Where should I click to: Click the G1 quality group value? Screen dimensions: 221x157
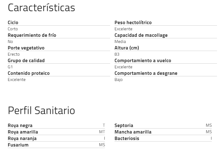pyautogui.click(x=10, y=67)
